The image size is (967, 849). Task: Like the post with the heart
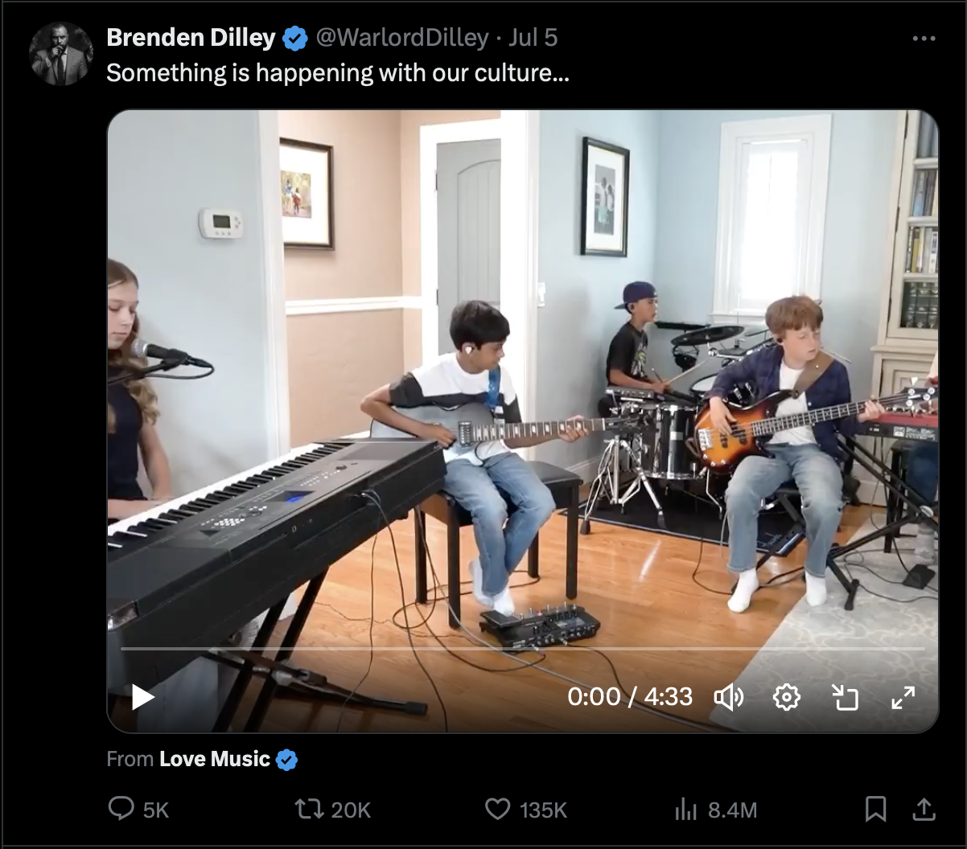pos(498,808)
